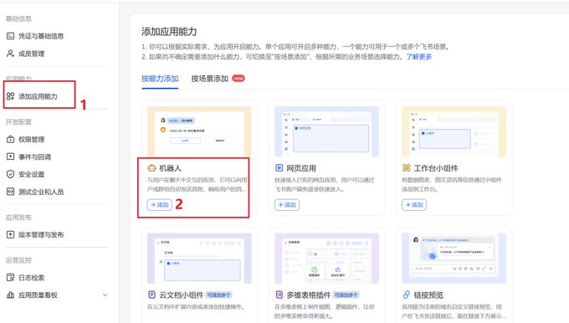Click the 云文档小组件 preview thumbnail
This screenshot has width=569, height=323.
tap(199, 259)
